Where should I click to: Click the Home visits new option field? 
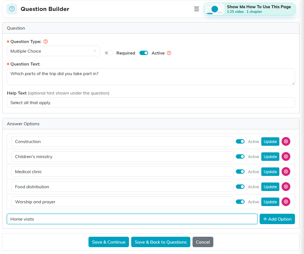[132, 219]
